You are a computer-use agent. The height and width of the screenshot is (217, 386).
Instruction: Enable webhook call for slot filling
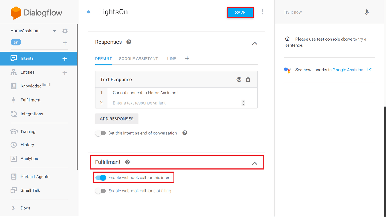(x=100, y=191)
